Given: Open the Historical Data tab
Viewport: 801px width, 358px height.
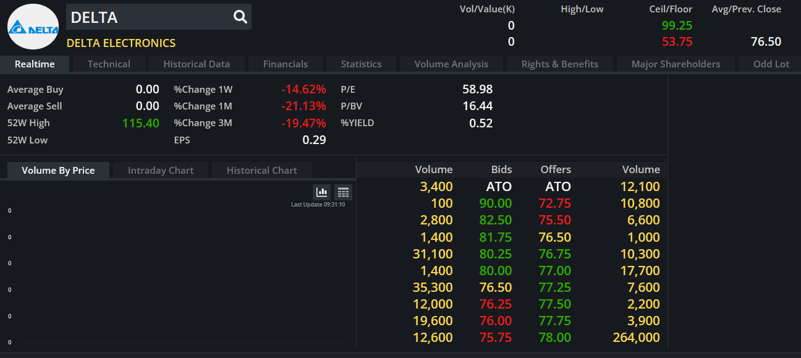Looking at the screenshot, I should coord(197,64).
